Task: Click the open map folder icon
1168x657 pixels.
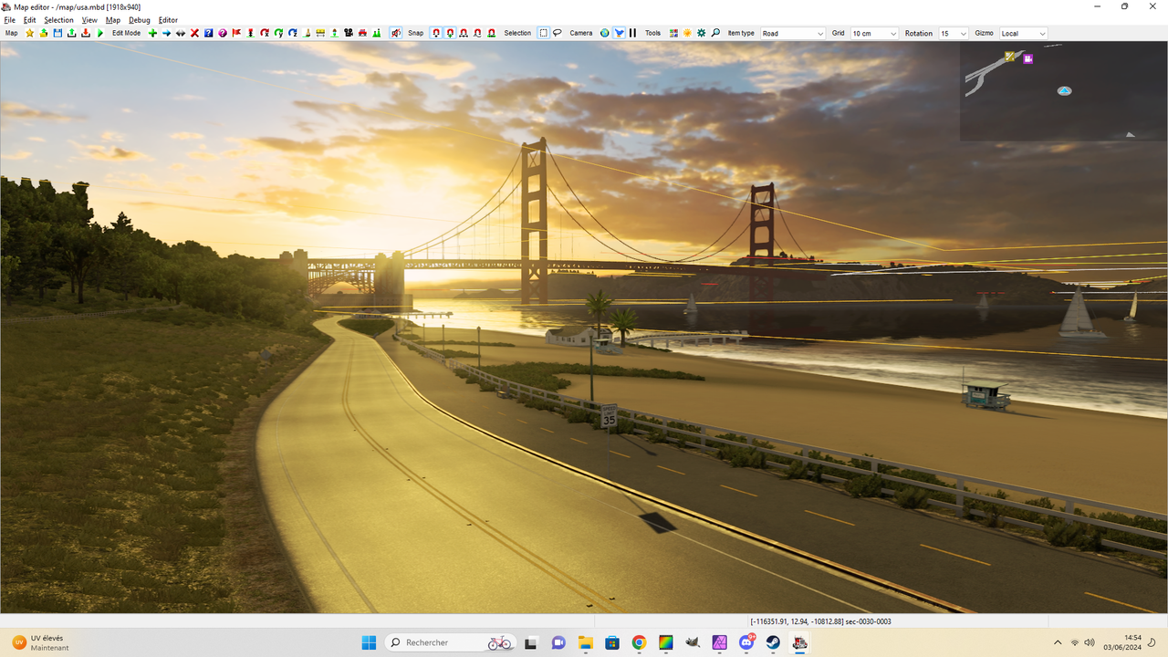Action: [43, 33]
